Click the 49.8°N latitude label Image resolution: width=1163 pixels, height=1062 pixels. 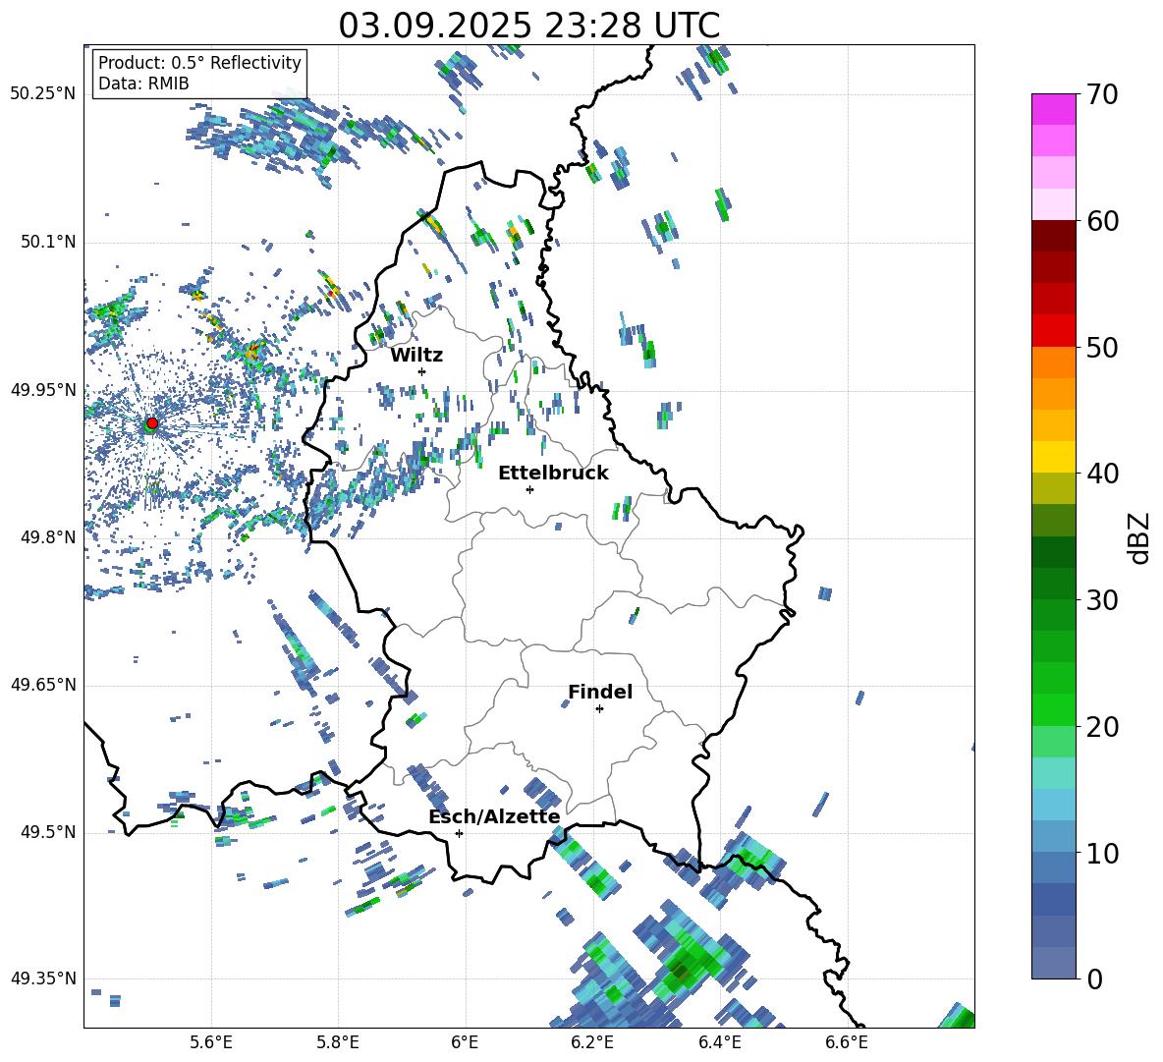(48, 537)
